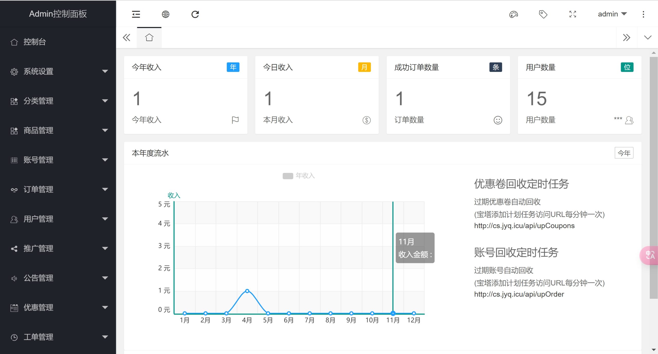Click the double-left tab scroll arrow
The image size is (658, 354).
click(126, 38)
